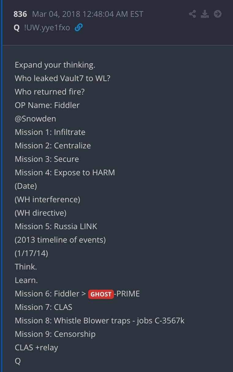This screenshot has height=372, width=233.
Task: Click the 'Mission 9: Censorship' line
Action: pyautogui.click(x=55, y=334)
